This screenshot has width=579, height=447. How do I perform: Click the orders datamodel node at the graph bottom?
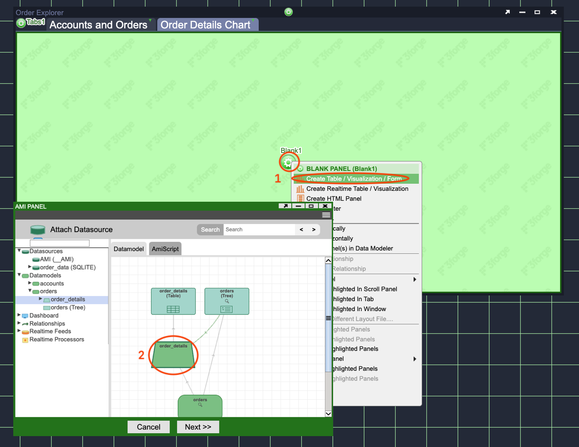click(x=200, y=406)
